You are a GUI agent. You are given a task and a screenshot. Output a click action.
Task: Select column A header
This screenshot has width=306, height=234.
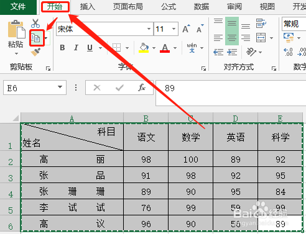[x=72, y=118]
